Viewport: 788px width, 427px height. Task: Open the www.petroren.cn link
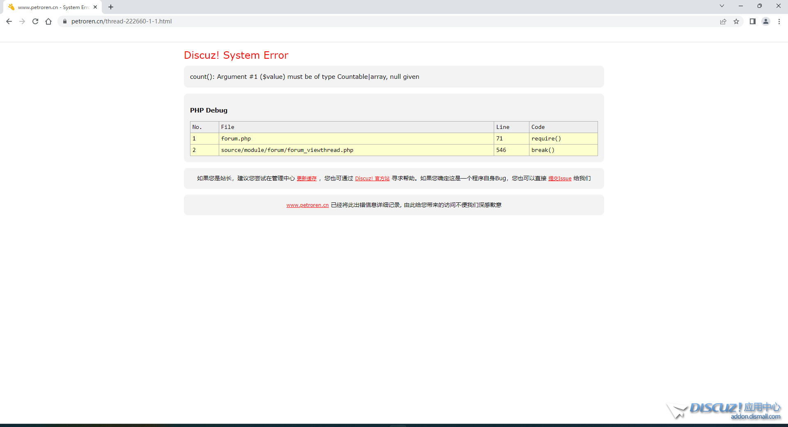[307, 205]
